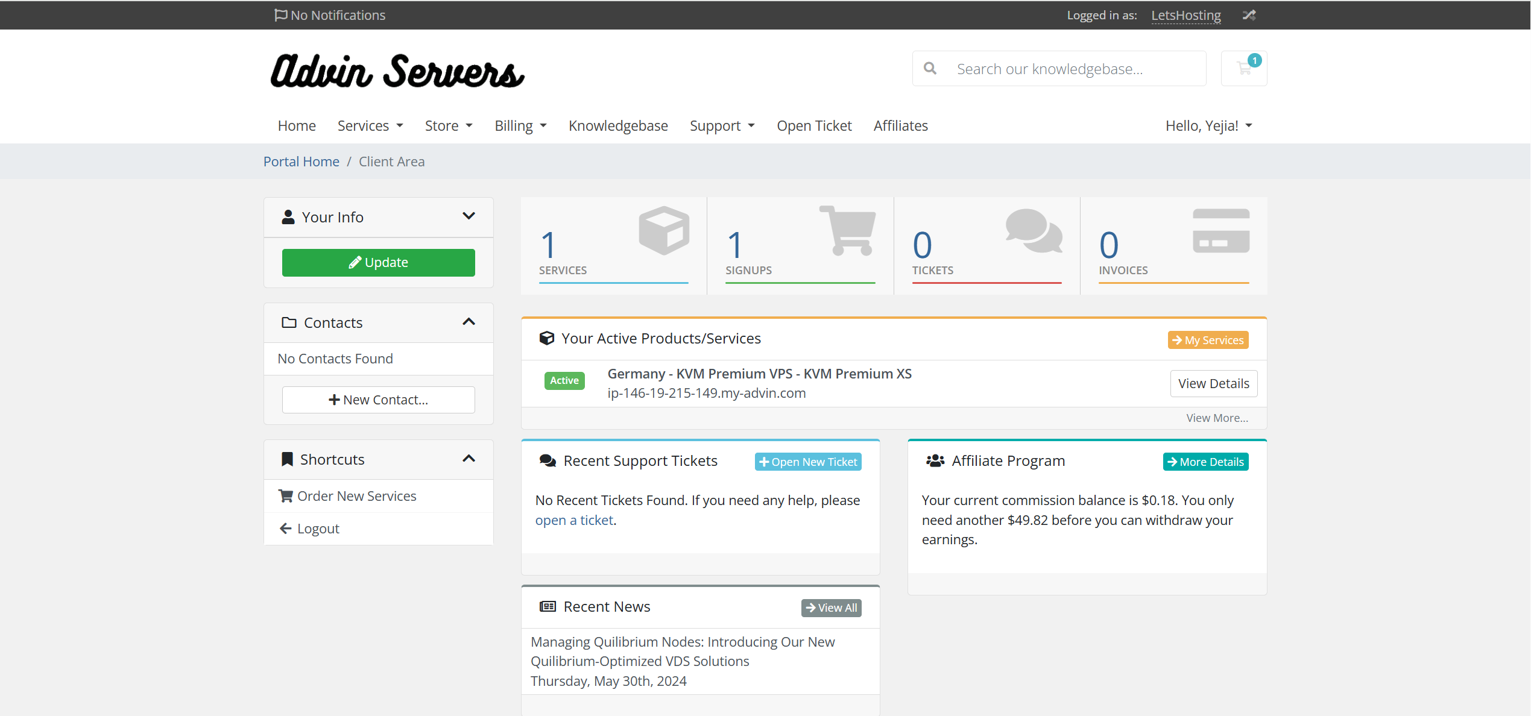
Task: Click the green Update button
Action: [379, 263]
